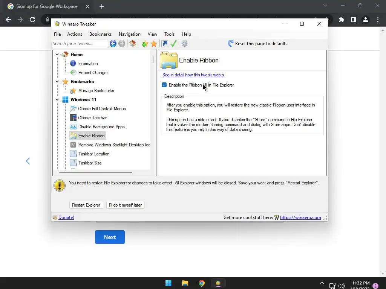Click the tree panel horizontal scrollbar
386x289 pixels.
(95, 172)
